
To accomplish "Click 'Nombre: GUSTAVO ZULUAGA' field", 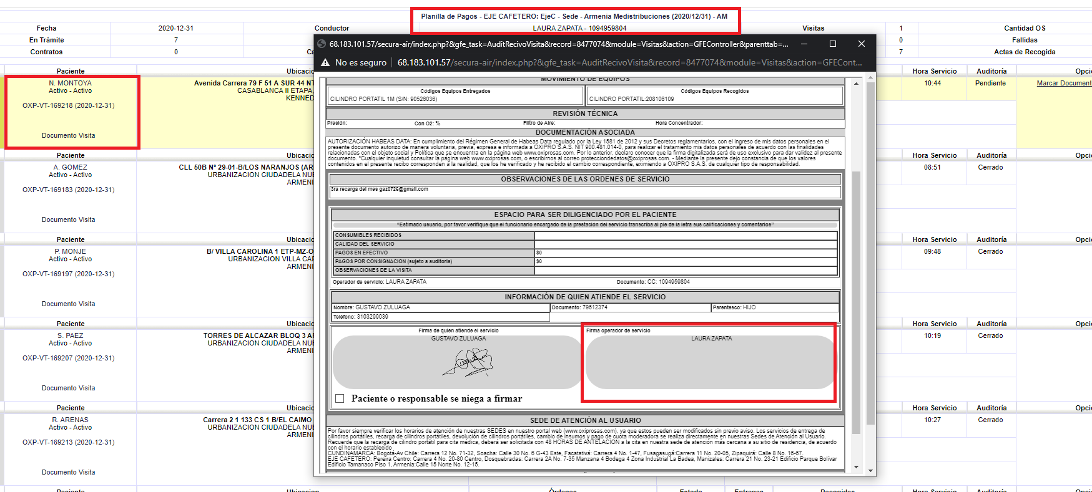I will tap(441, 307).
